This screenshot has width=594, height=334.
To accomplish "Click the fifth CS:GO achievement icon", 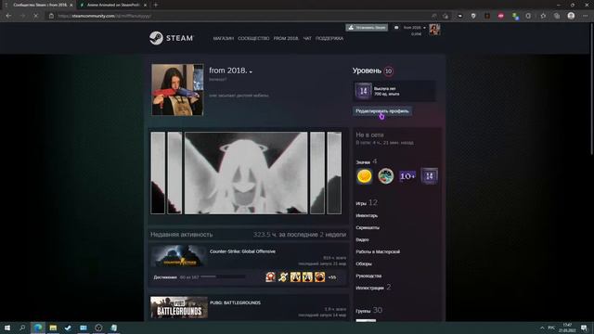I will [319, 276].
